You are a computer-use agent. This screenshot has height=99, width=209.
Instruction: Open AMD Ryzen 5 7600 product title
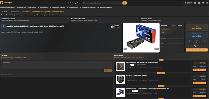(x=142, y=63)
